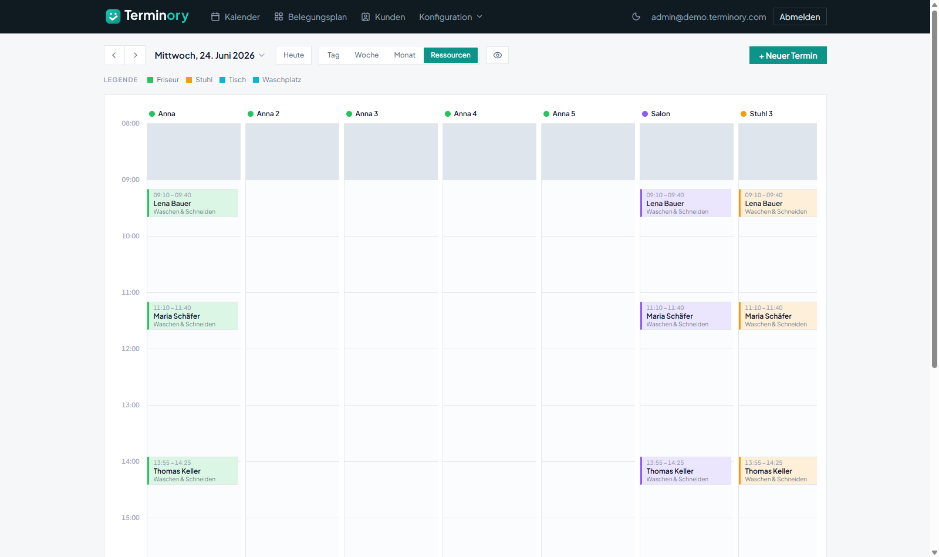This screenshot has height=557, width=939.
Task: Open Thomas Keller appointment in Anna column
Action: (192, 471)
